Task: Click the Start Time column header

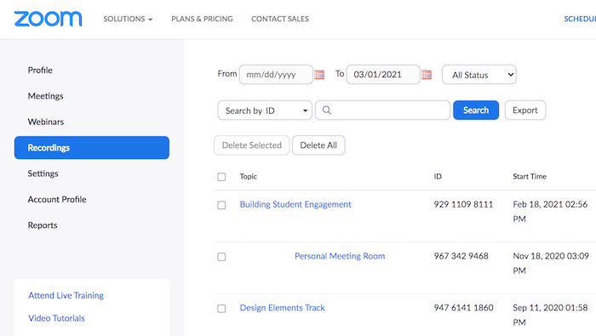Action: [x=530, y=177]
